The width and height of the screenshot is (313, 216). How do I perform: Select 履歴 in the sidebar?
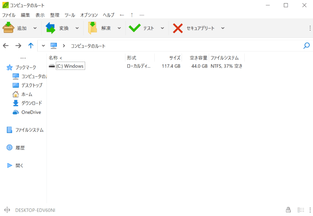click(x=16, y=148)
